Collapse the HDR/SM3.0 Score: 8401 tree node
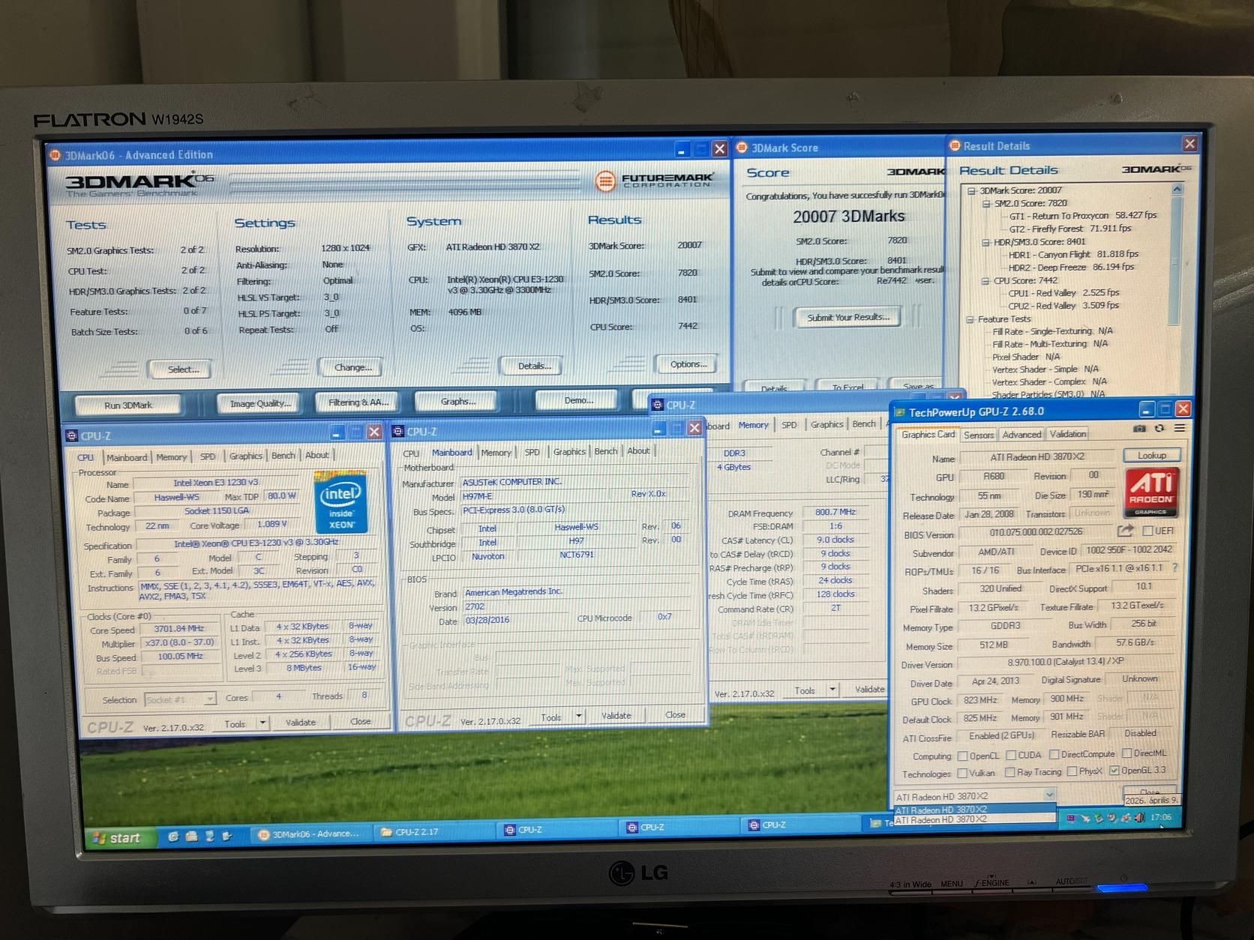This screenshot has height=940, width=1254. [985, 243]
